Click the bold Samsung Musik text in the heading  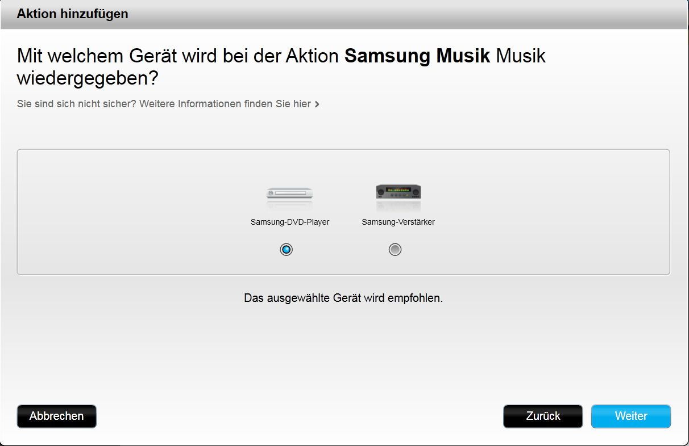point(417,56)
